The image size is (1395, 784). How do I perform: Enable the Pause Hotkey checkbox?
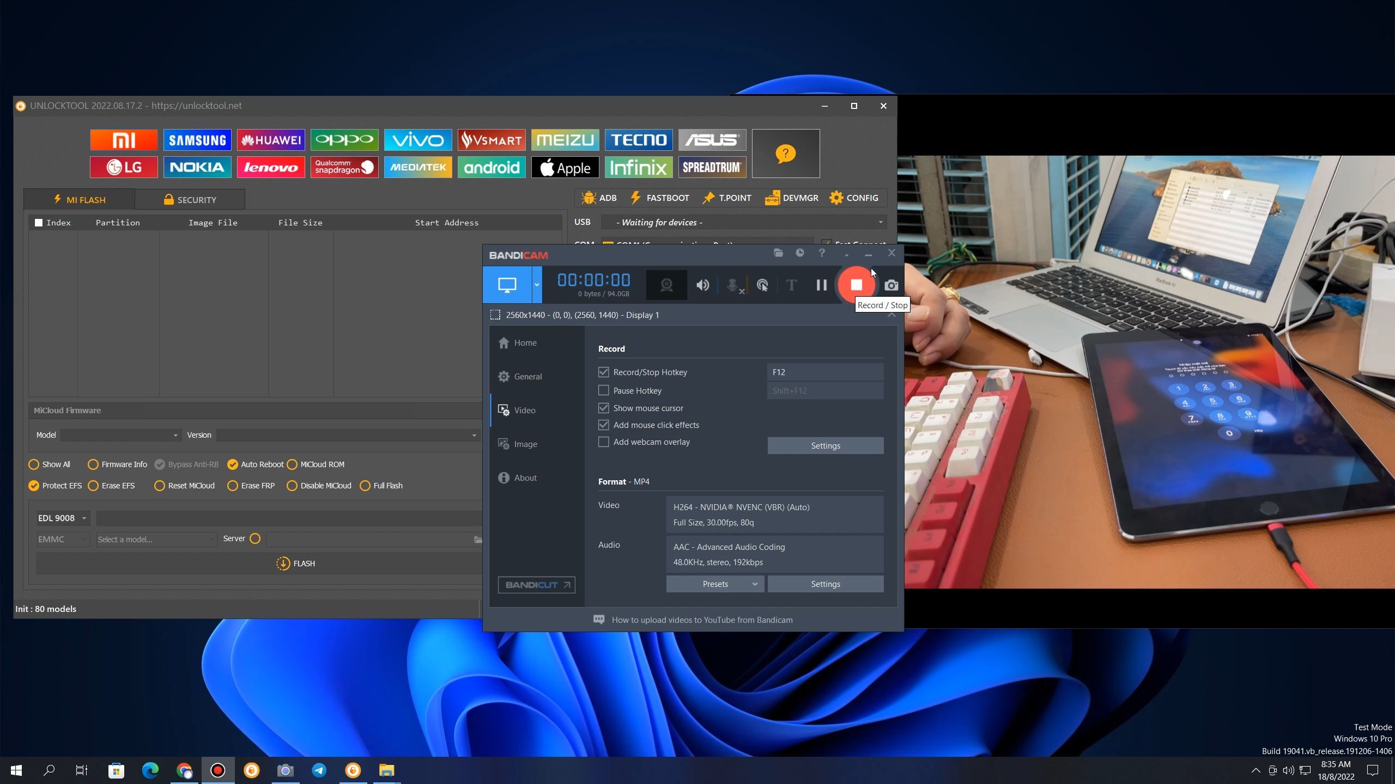point(603,390)
